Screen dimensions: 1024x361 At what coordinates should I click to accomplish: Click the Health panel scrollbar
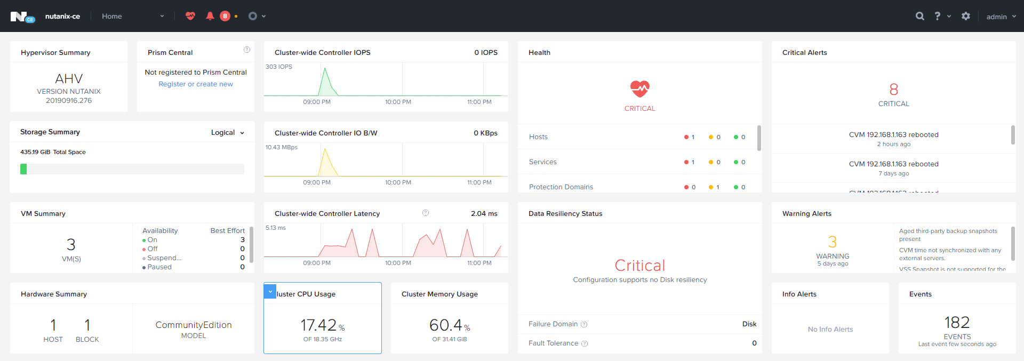(759, 138)
